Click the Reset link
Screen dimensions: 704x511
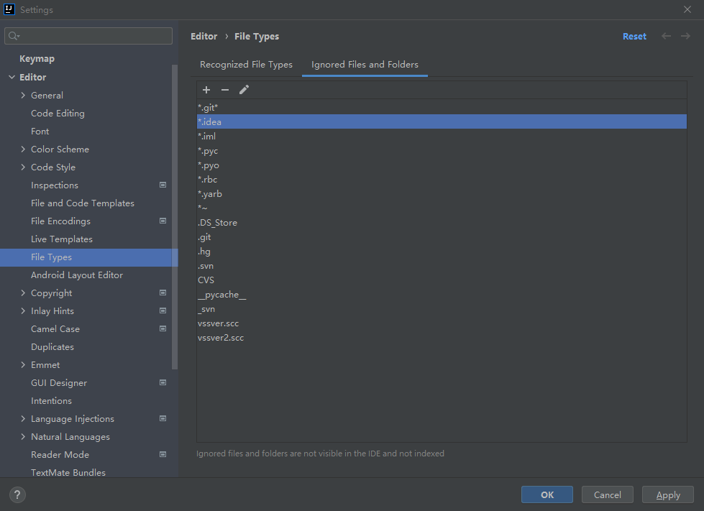click(634, 37)
